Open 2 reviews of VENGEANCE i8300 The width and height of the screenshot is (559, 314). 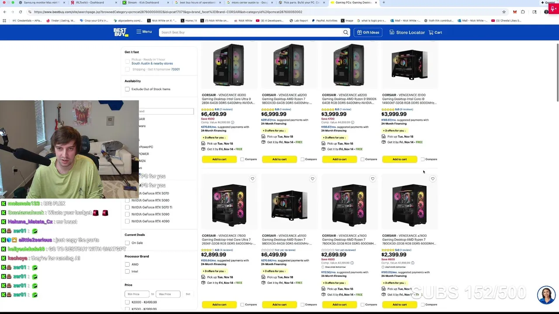[226, 109]
